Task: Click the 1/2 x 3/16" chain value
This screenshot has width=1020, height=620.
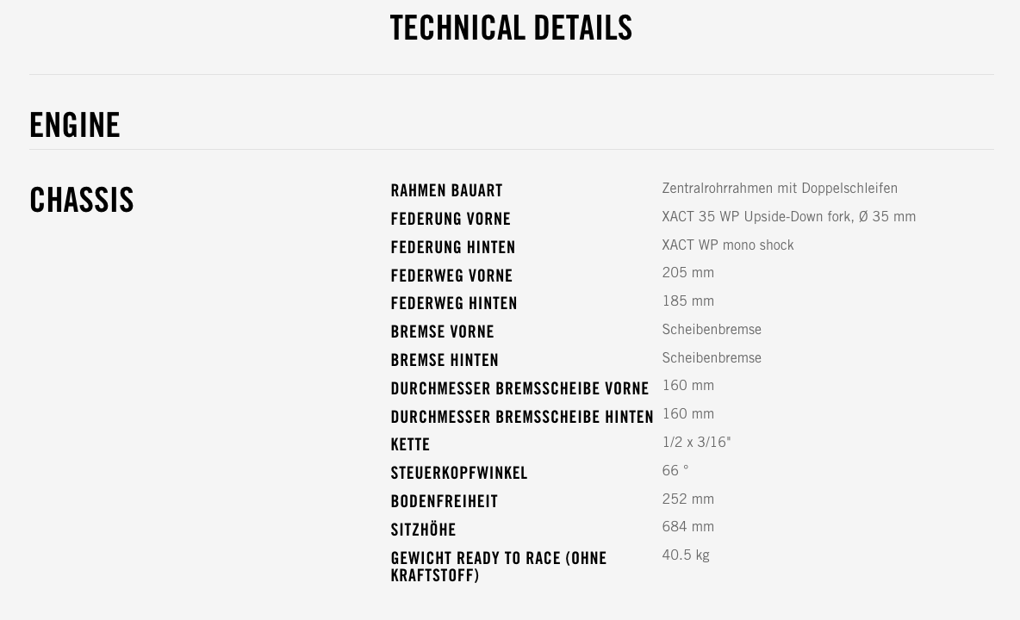Action: click(x=696, y=443)
